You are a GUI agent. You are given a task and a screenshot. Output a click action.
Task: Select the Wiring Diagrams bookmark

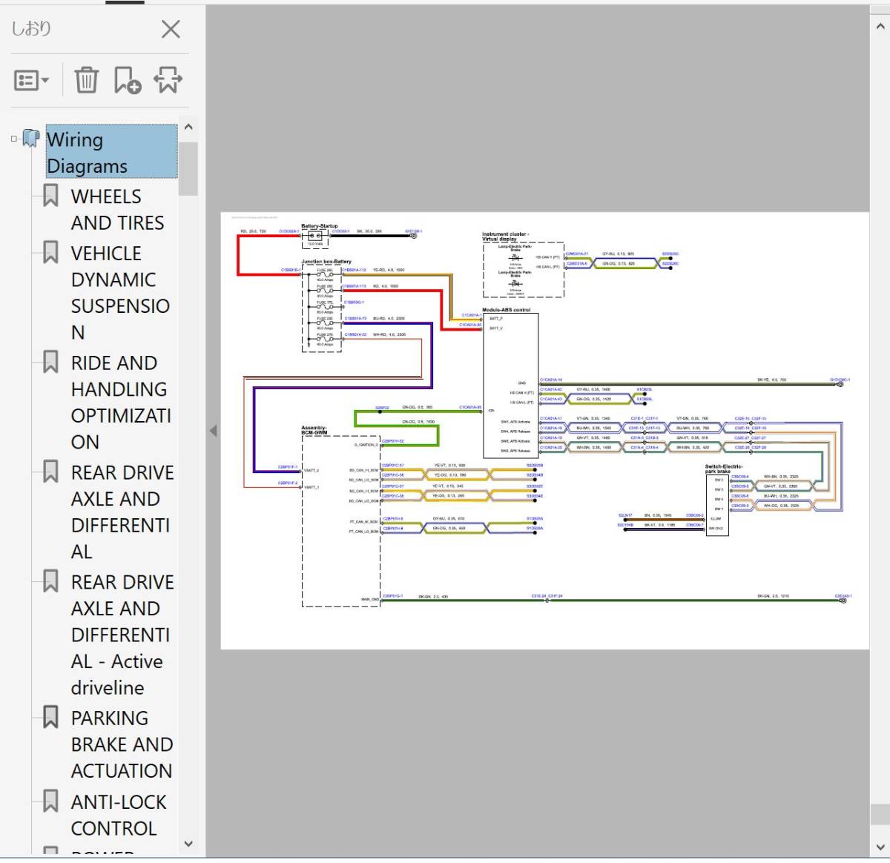tap(111, 152)
